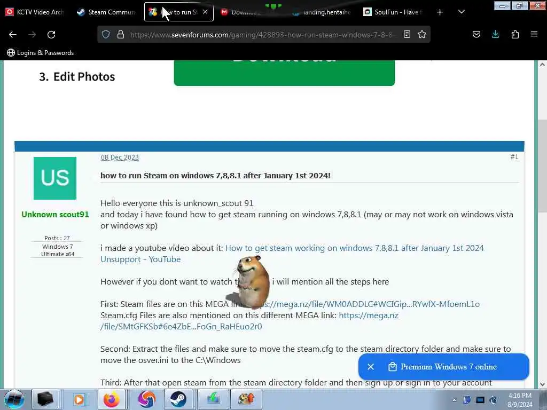Bookmark this page with the star icon
The width and height of the screenshot is (547, 410).
(422, 34)
